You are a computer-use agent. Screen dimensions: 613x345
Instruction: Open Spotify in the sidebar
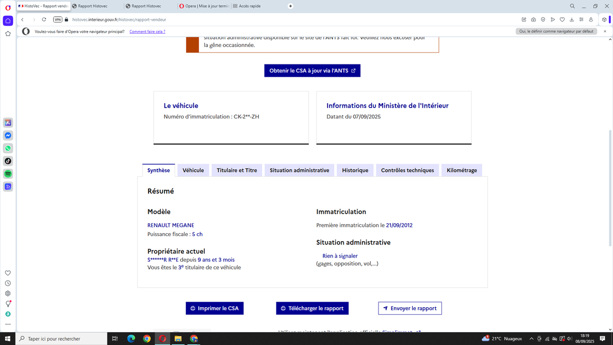8,174
